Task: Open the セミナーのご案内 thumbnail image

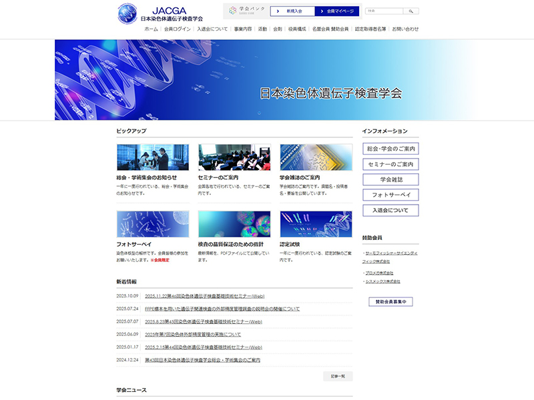Action: (234, 157)
